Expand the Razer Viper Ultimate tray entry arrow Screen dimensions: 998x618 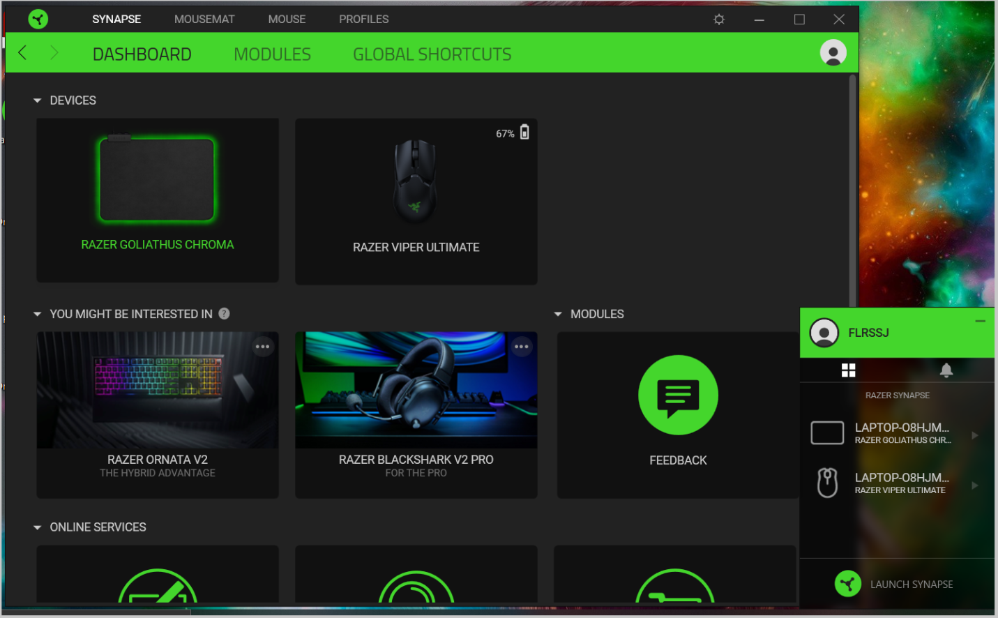[x=975, y=485]
